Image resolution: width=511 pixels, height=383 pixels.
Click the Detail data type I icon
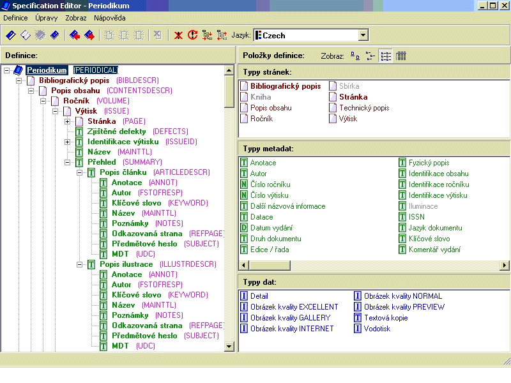pos(244,296)
